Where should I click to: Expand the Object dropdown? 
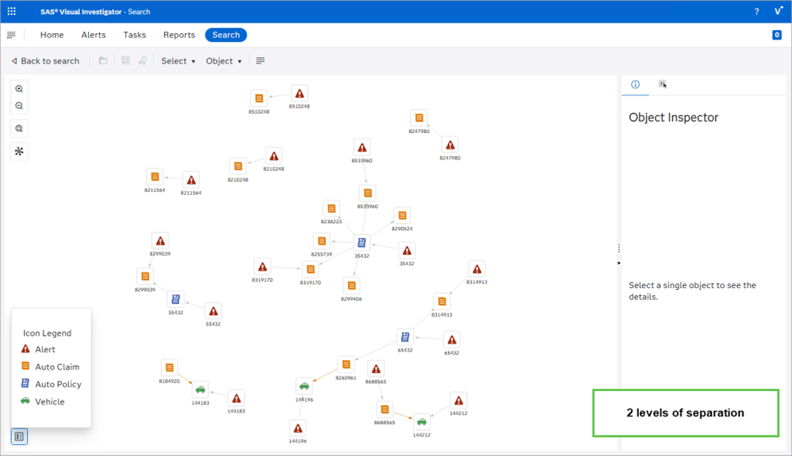224,61
